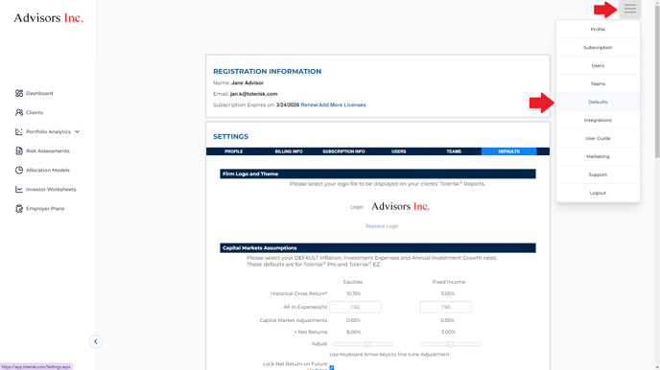Select Marketing from the dropdown menu
This screenshot has height=370, width=660.
[x=598, y=156]
